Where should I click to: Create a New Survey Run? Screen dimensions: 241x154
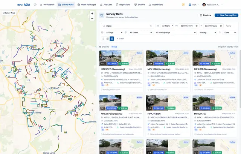[226, 15]
